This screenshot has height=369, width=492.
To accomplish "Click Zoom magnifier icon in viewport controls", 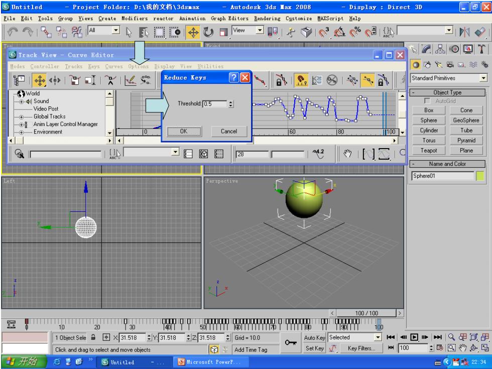I will (x=451, y=337).
